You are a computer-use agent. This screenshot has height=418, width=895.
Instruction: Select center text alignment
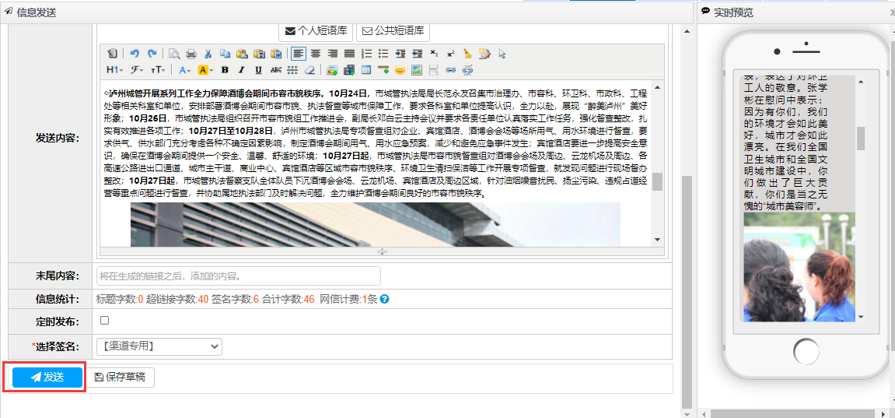tap(316, 54)
